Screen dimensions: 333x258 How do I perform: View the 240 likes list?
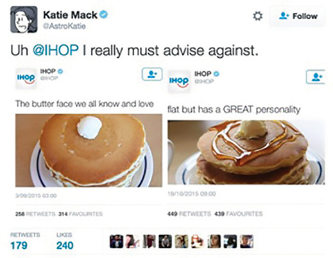(x=65, y=245)
